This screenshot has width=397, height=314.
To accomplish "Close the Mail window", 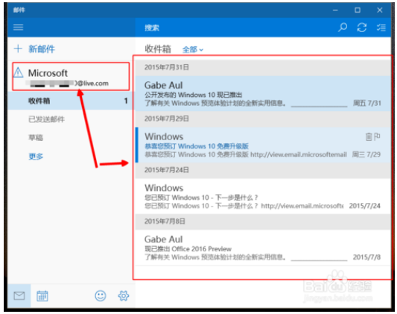I will (x=380, y=10).
